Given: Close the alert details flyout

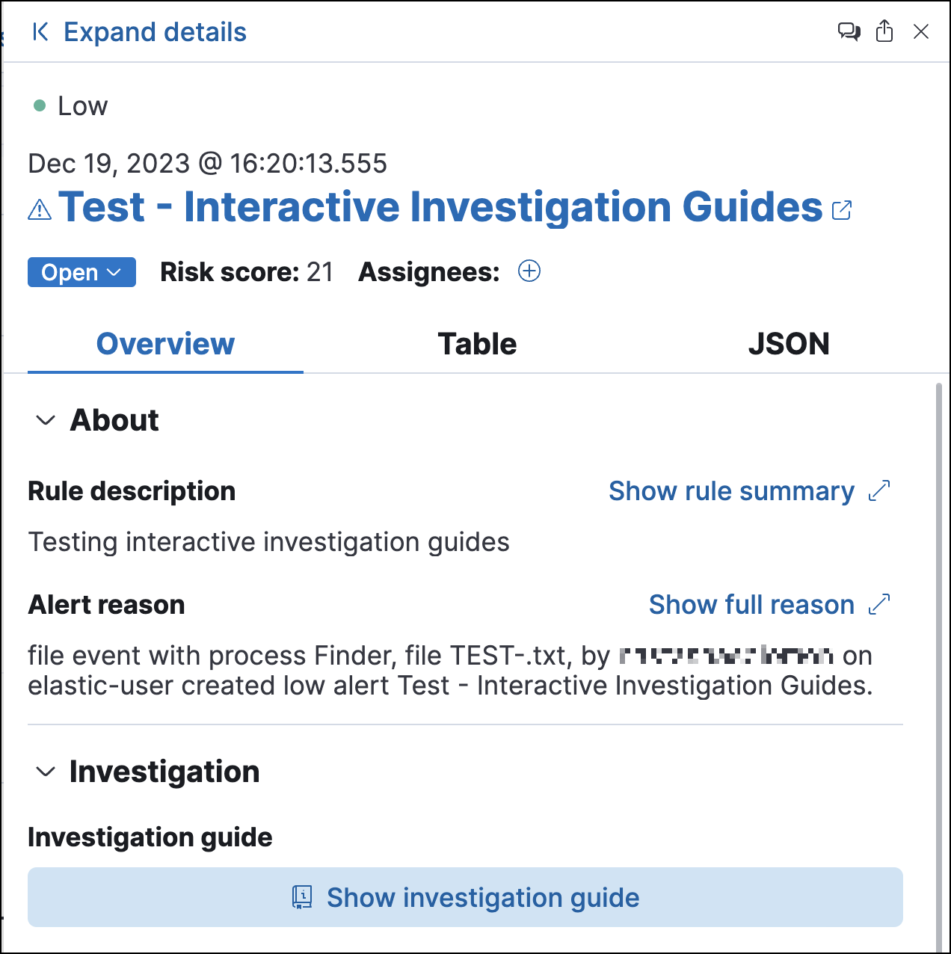Looking at the screenshot, I should 920,31.
